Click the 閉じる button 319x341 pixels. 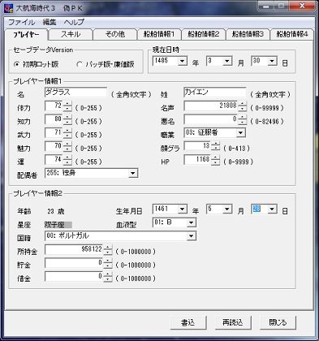point(278,322)
